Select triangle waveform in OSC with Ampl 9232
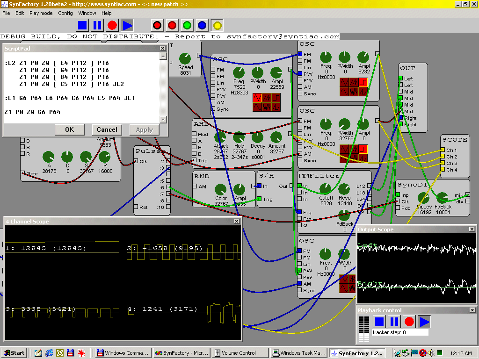This screenshot has height=359, width=479. click(x=344, y=82)
